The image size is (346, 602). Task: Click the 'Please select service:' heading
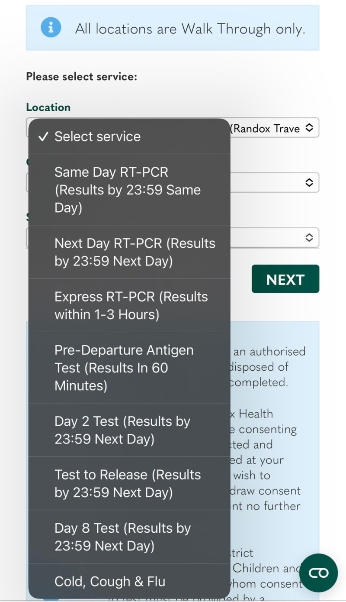81,77
